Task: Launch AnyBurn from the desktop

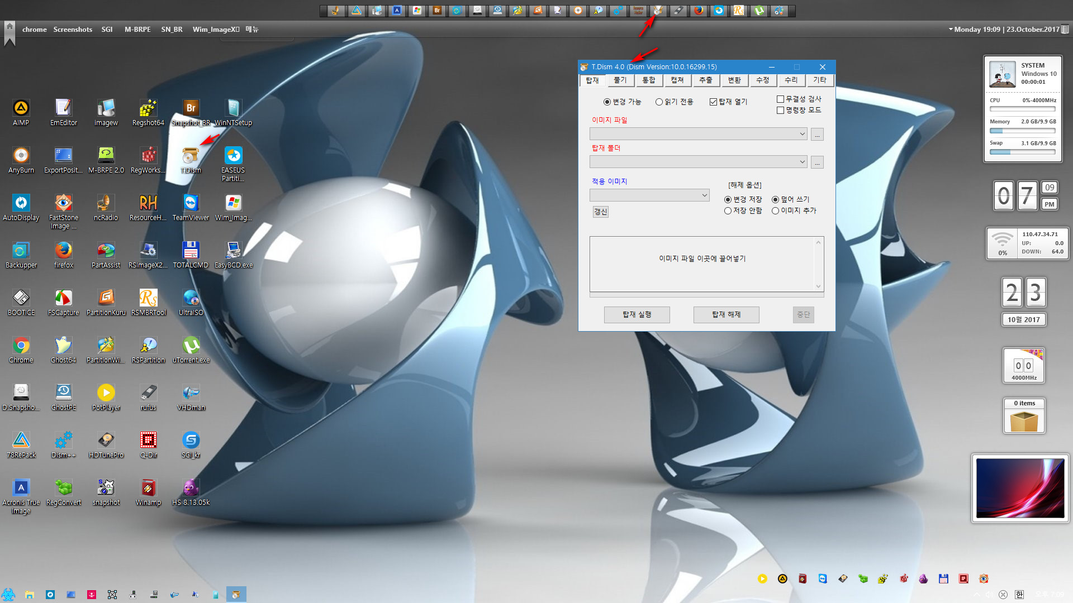Action: point(21,160)
